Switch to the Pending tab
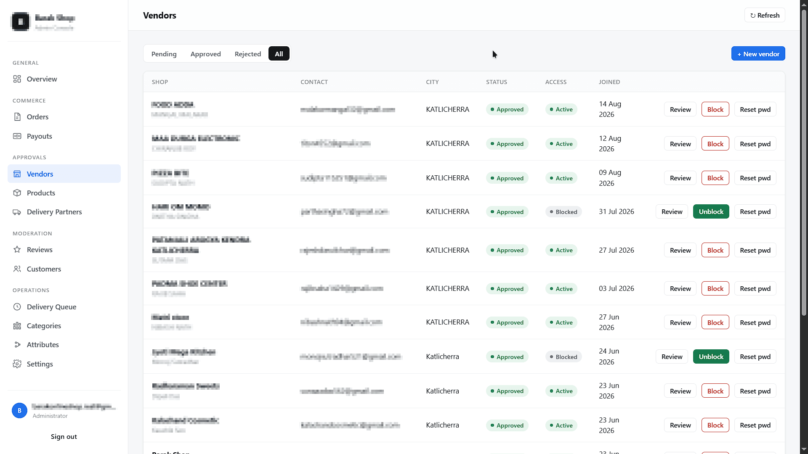Image resolution: width=808 pixels, height=454 pixels. coord(164,54)
